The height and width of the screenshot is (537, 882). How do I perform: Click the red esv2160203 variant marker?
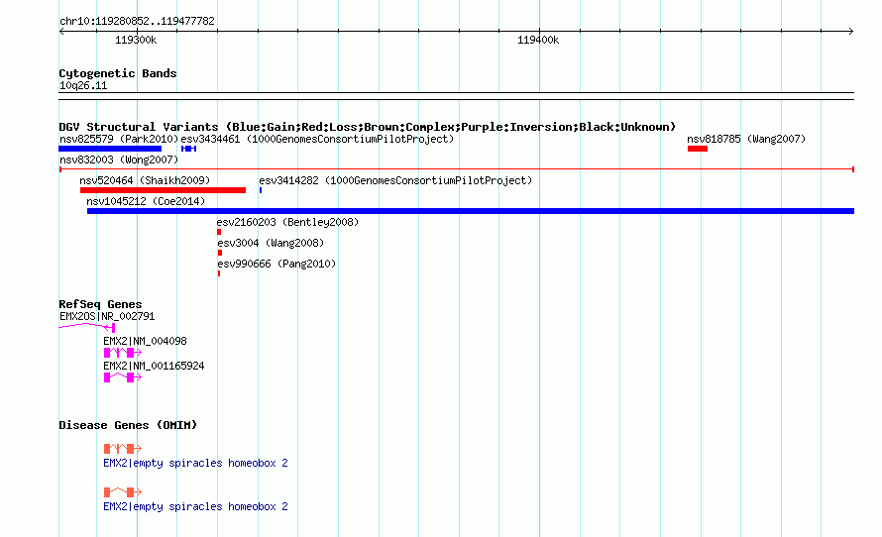point(219,232)
